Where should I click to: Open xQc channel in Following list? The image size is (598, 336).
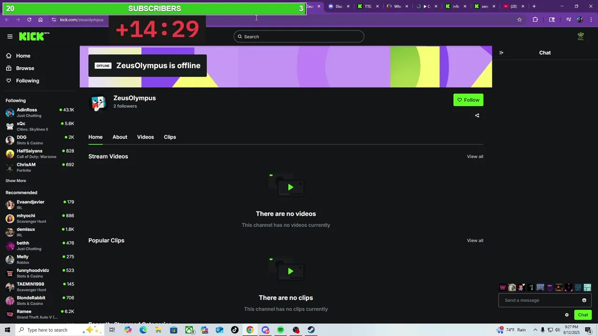click(40, 126)
